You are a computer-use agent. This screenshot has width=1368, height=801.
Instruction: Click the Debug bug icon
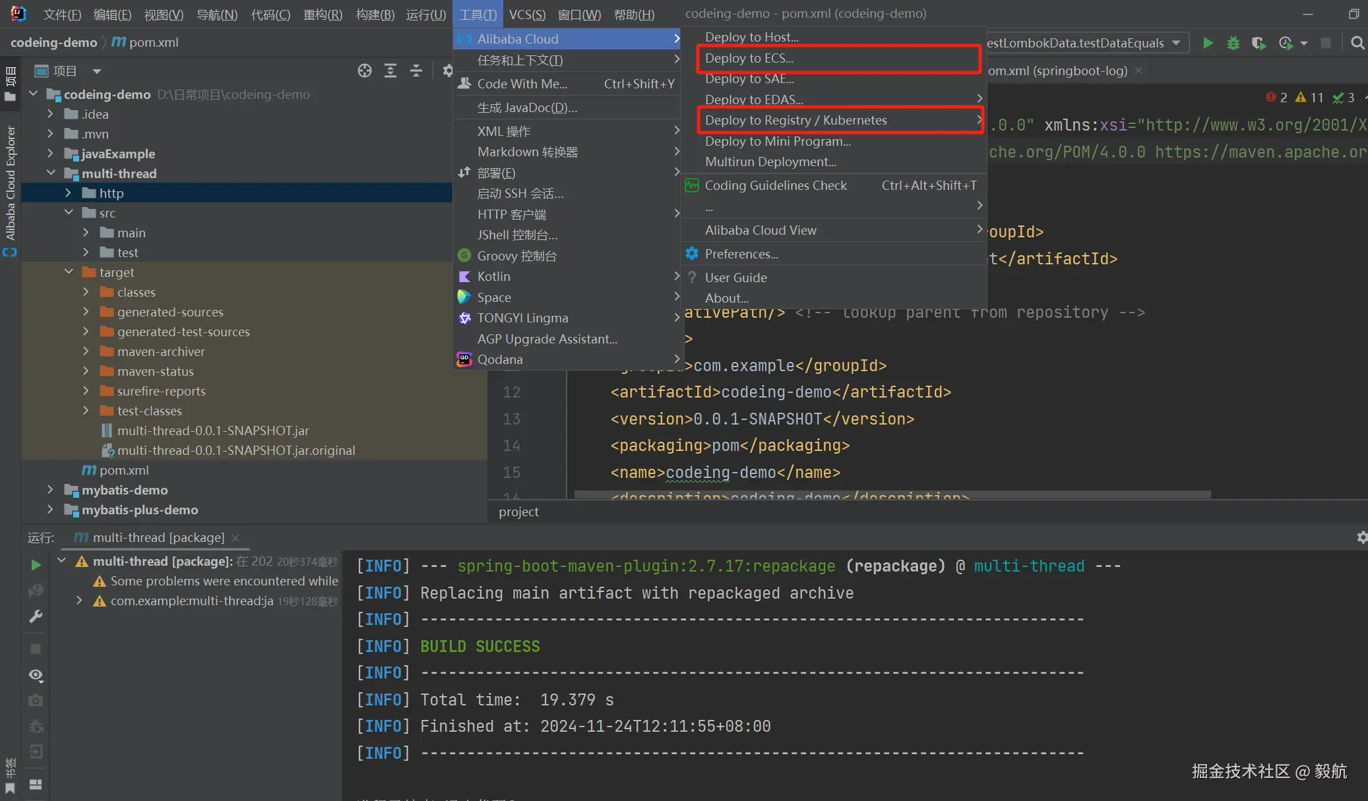coord(1233,43)
